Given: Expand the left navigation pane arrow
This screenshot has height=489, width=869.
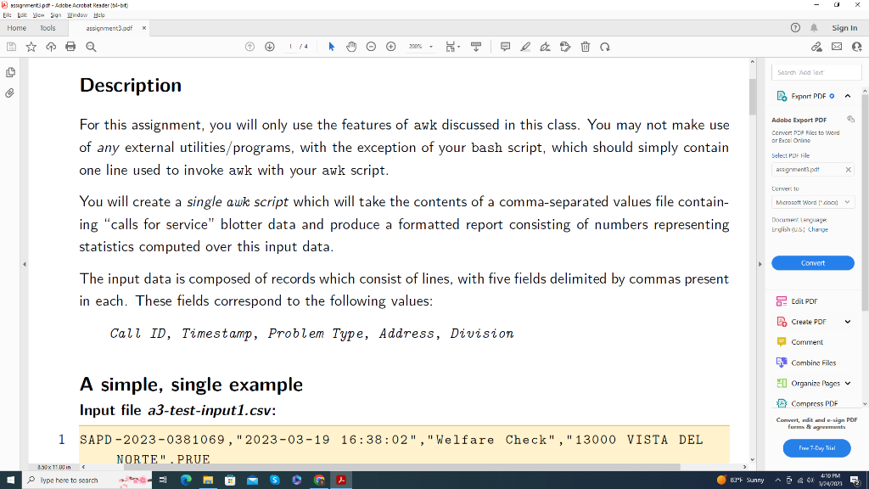Looking at the screenshot, I should pyautogui.click(x=25, y=265).
